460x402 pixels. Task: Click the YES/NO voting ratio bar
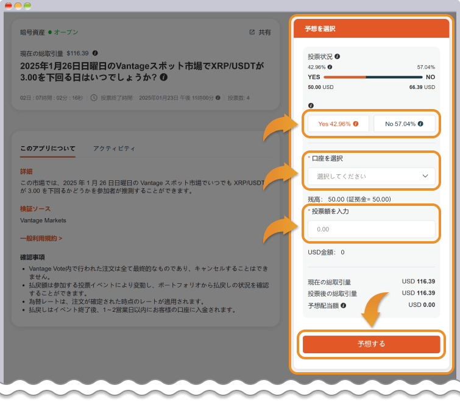coord(373,77)
